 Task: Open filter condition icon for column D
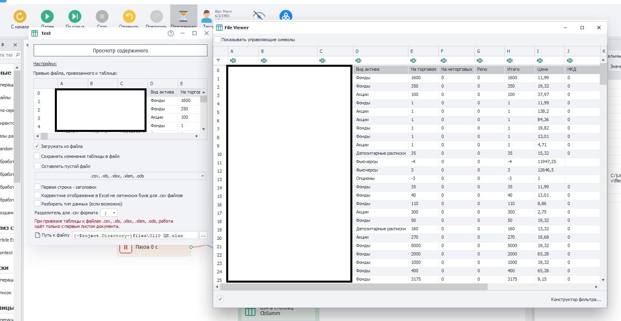(358, 60)
